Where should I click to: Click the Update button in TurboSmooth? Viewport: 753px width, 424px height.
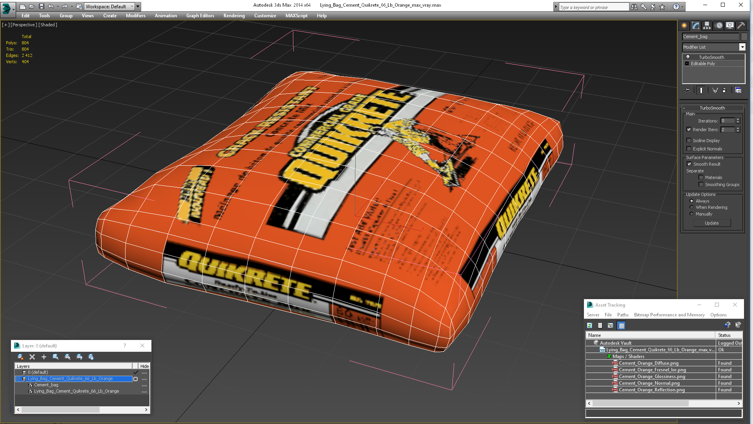pyautogui.click(x=712, y=223)
